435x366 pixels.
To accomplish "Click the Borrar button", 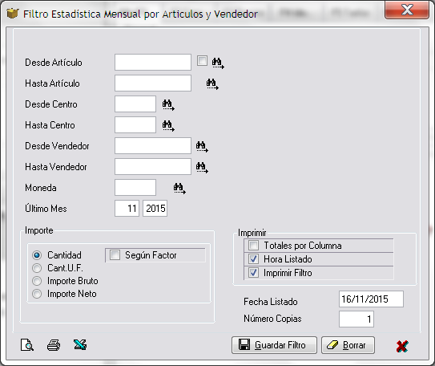I will pyautogui.click(x=348, y=345).
